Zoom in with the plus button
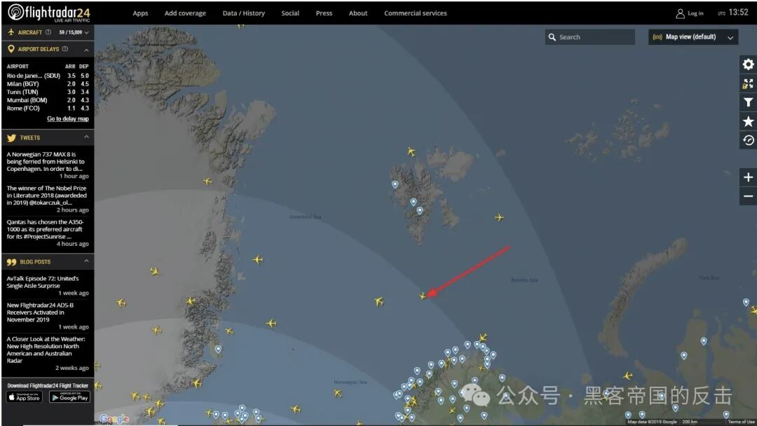Viewport: 757px width, 426px height. [748, 177]
